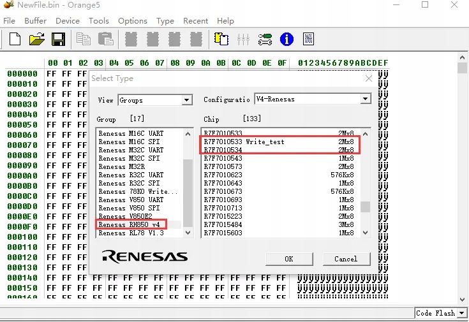Close the Select Type dialog
The image size is (469, 322).
click(x=369, y=78)
